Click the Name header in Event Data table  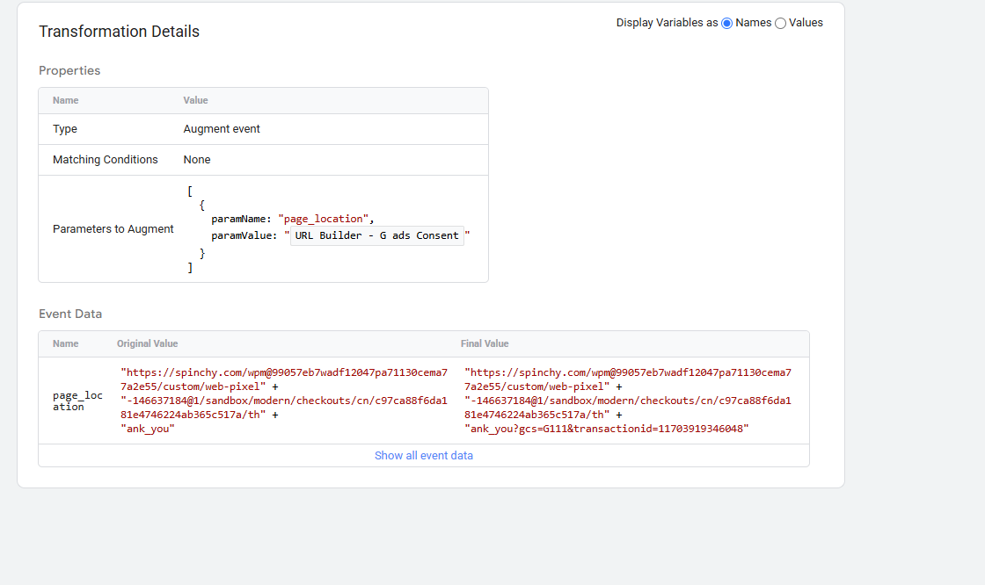point(65,343)
